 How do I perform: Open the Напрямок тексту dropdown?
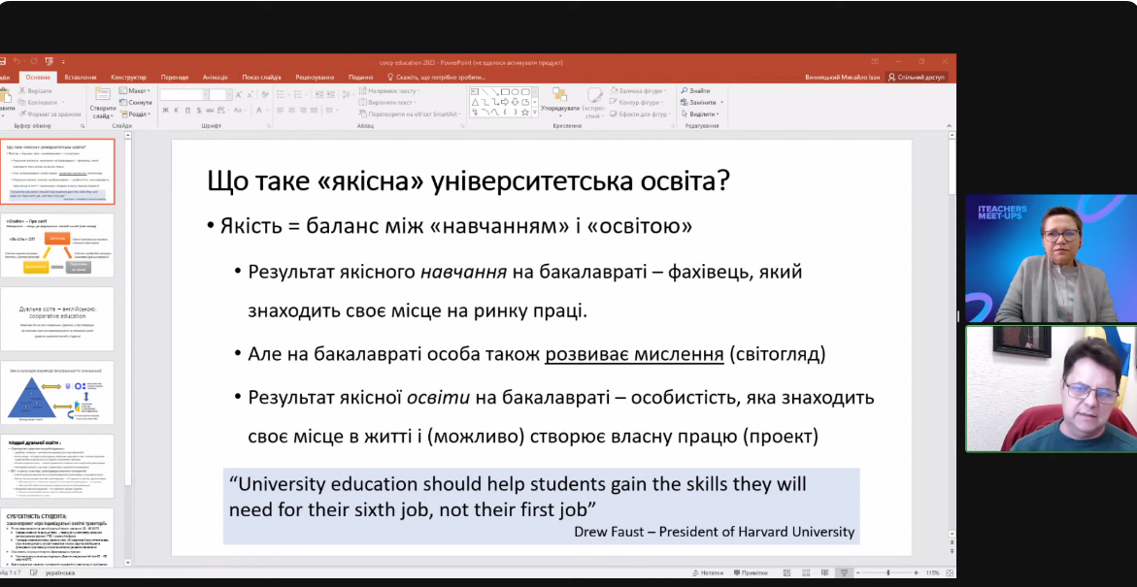[388, 90]
